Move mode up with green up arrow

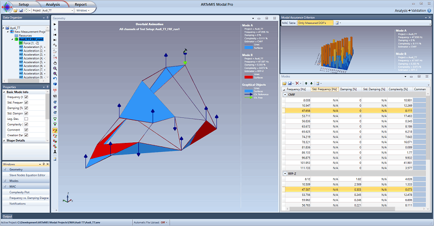(x=305, y=83)
